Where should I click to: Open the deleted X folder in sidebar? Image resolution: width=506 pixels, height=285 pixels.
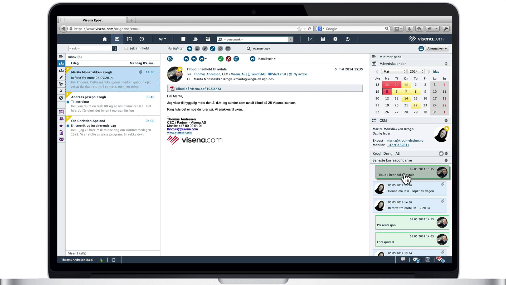[x=61, y=91]
